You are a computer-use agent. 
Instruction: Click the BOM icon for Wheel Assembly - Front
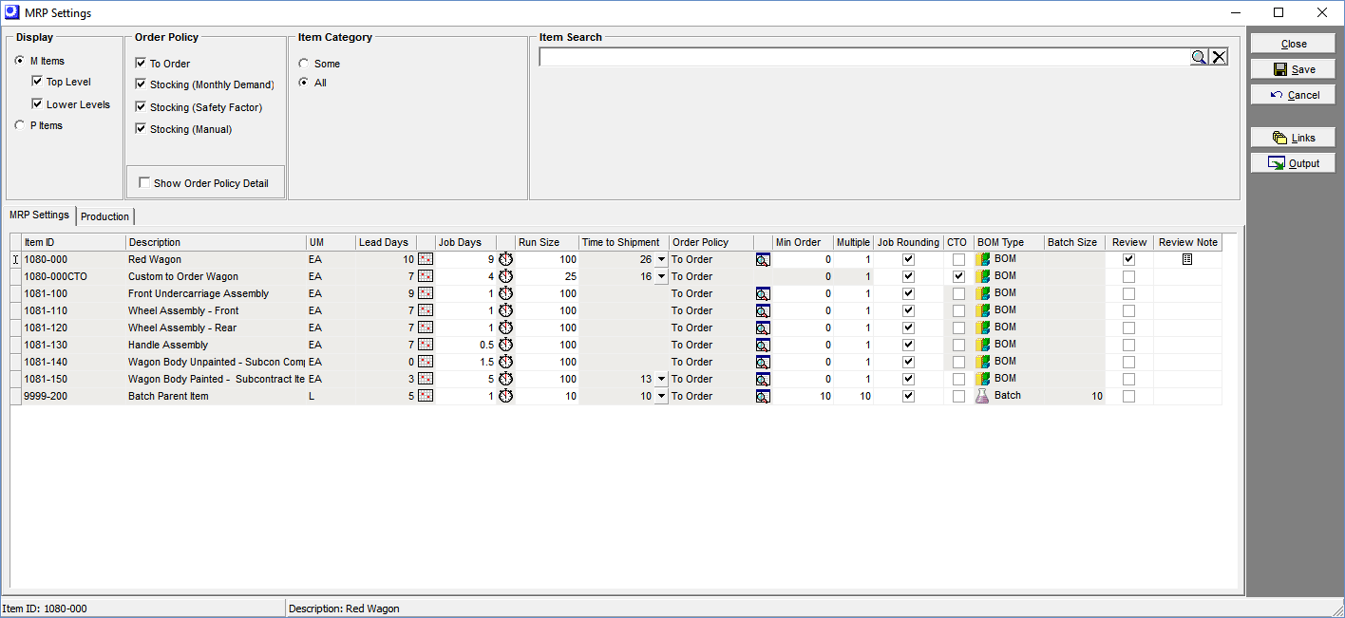982,310
